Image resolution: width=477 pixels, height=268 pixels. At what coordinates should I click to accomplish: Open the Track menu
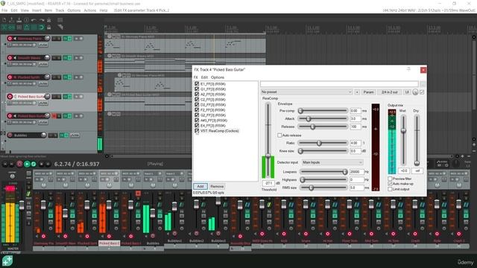coord(60,10)
